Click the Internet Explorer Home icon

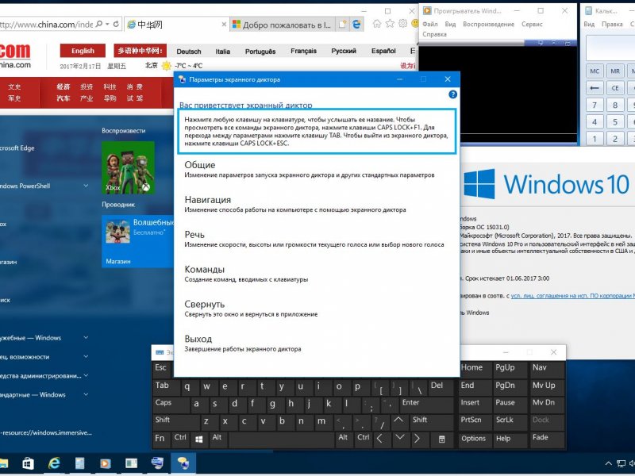pyautogui.click(x=377, y=24)
